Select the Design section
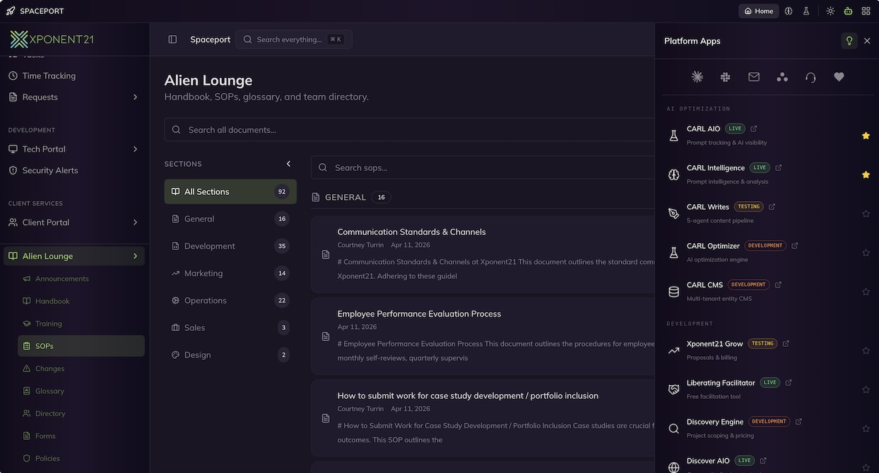 (230, 355)
